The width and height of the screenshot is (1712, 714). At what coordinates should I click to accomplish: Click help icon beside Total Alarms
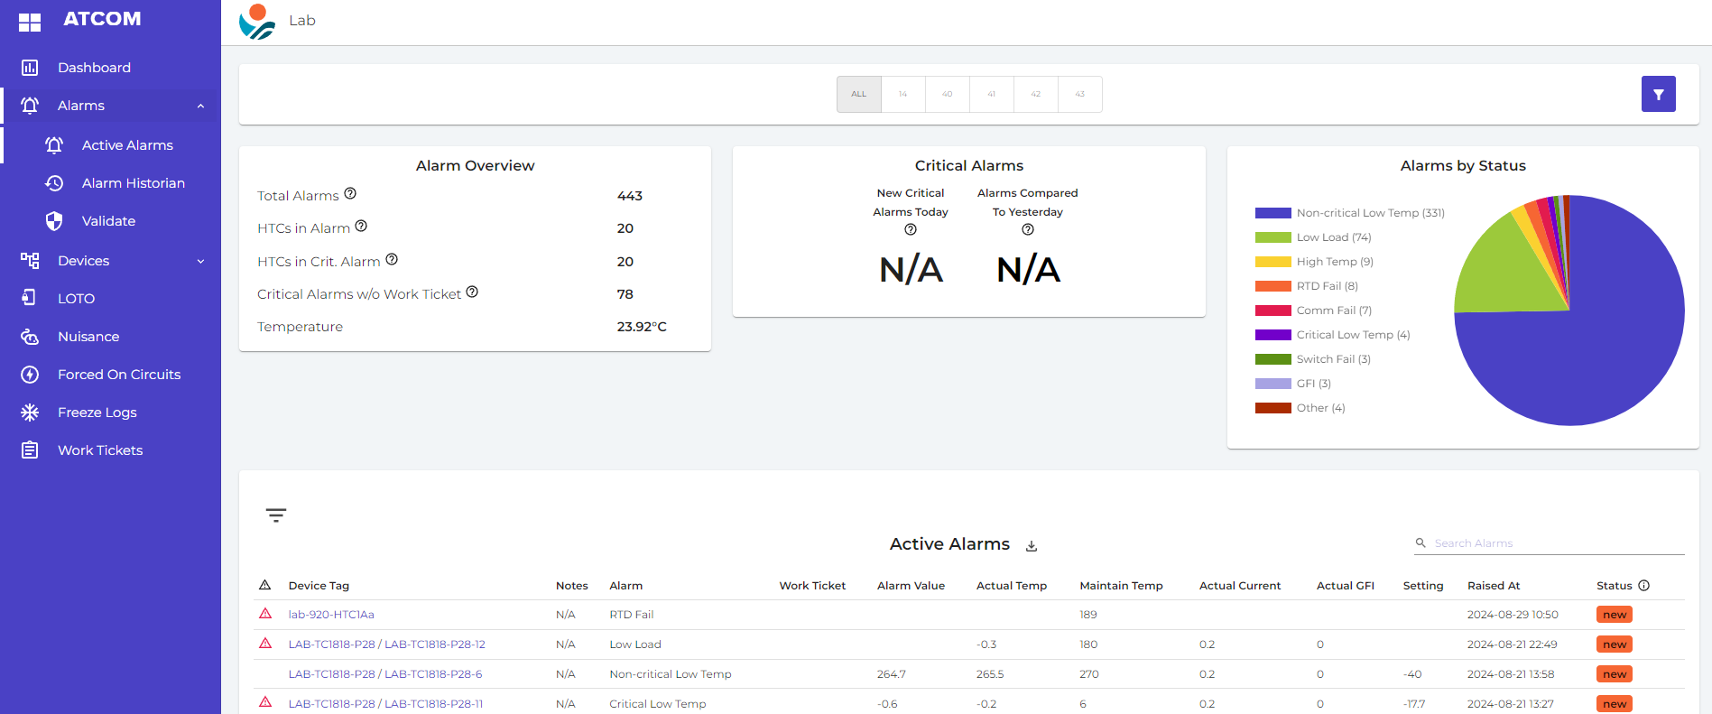point(350,194)
